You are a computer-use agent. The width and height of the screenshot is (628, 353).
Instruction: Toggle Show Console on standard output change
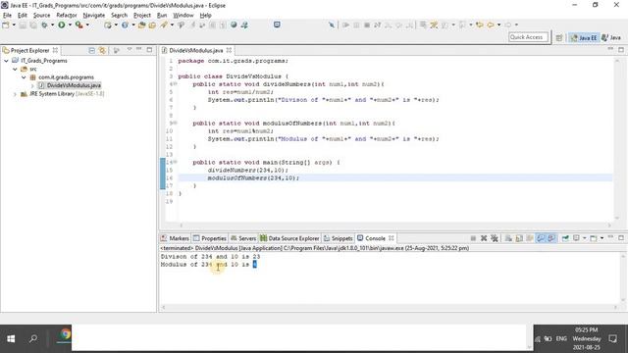tap(541, 238)
